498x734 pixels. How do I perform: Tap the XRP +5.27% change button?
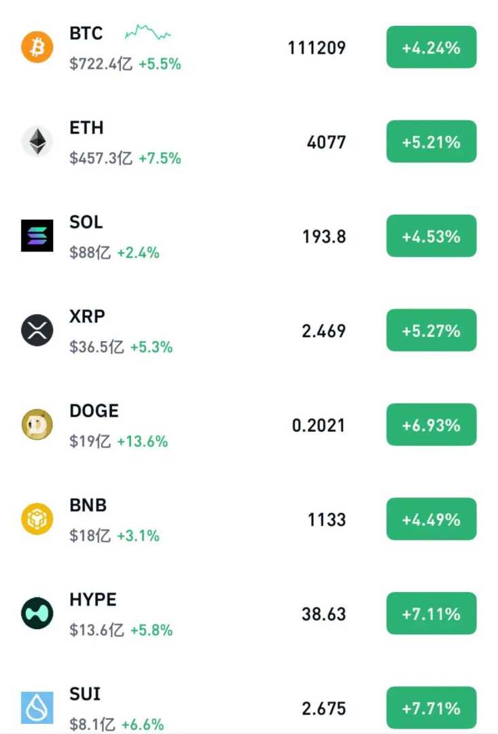tap(431, 331)
